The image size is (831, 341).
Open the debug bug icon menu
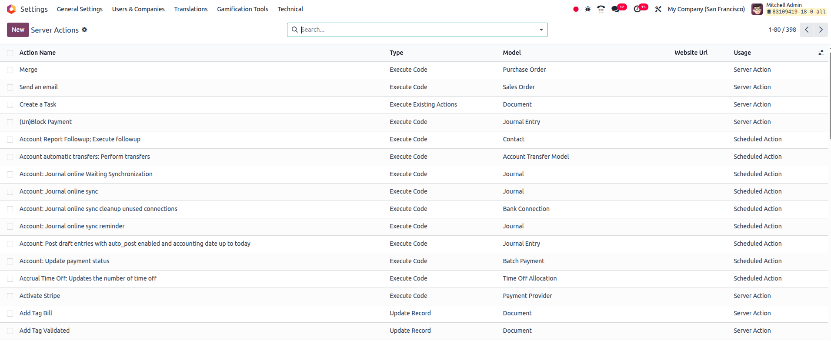(588, 9)
